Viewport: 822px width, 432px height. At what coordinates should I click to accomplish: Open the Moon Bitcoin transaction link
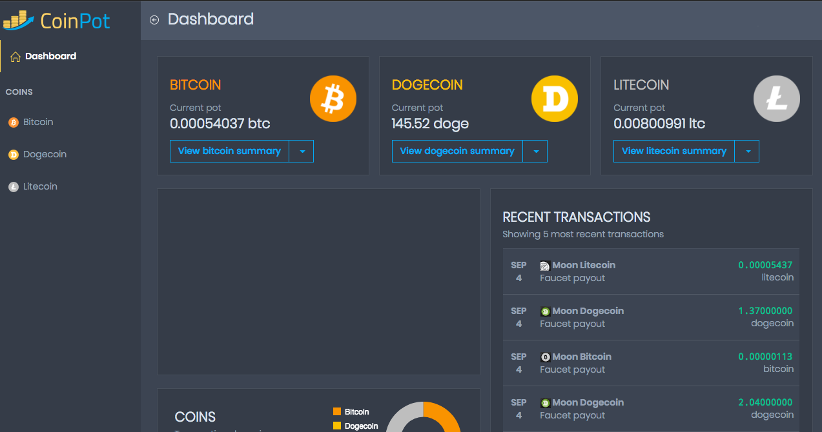click(x=582, y=357)
